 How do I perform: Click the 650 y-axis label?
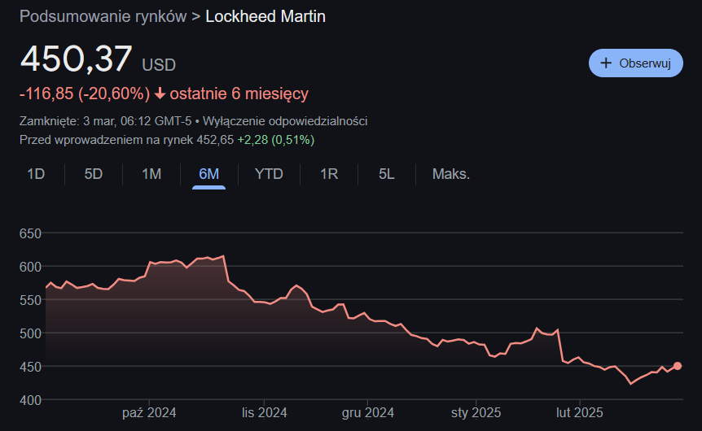[30, 233]
